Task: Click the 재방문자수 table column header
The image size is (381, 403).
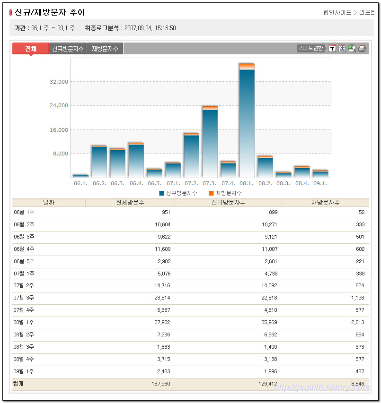Action: [x=326, y=203]
